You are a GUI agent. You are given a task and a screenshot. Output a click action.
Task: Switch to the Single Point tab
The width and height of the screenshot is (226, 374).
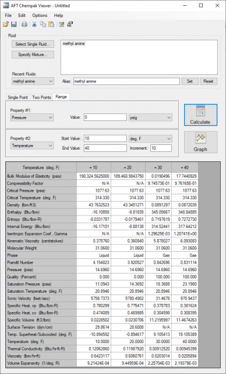coord(18,98)
